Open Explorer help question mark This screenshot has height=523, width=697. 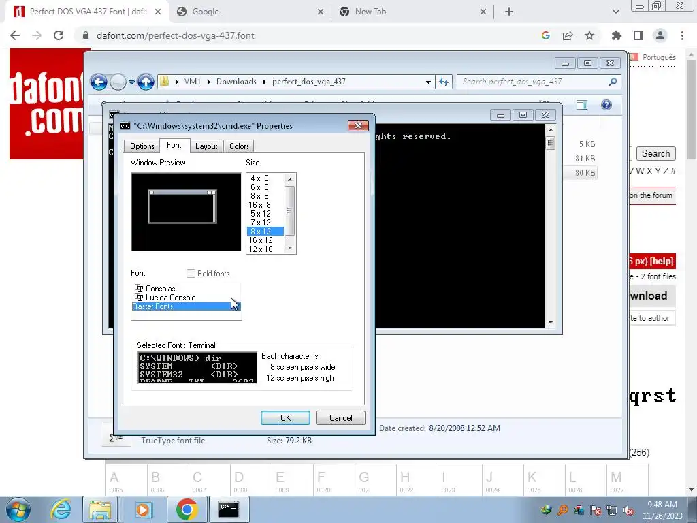(606, 105)
